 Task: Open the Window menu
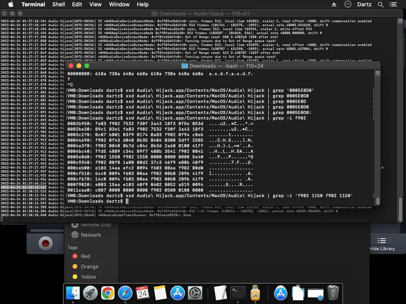click(119, 4)
